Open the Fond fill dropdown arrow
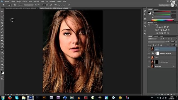 tap(176, 45)
